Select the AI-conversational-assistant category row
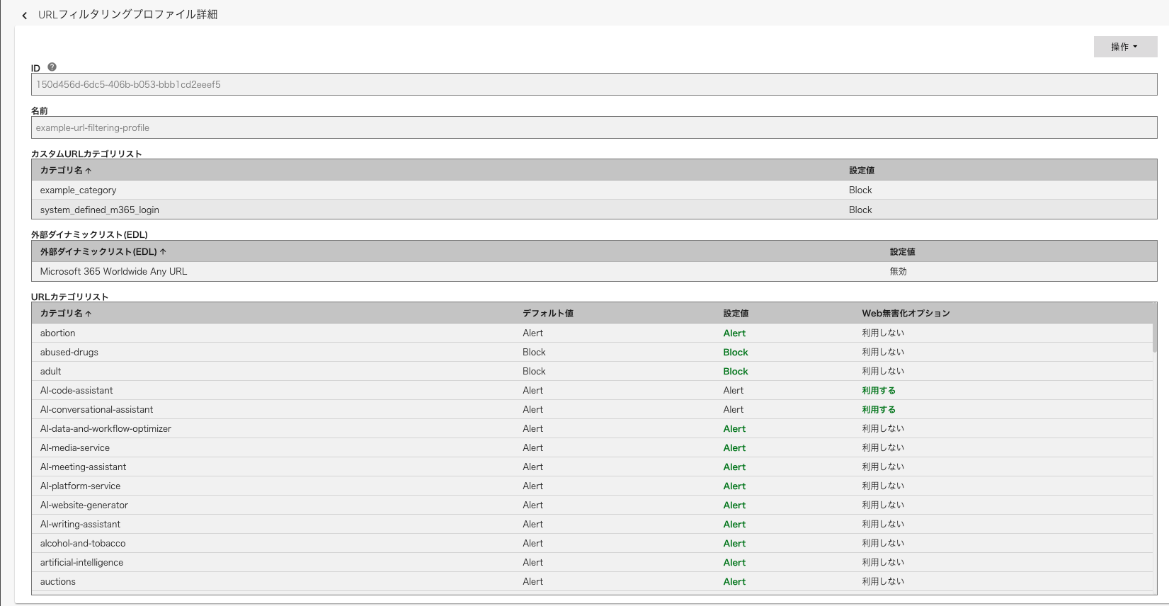 [x=592, y=409]
